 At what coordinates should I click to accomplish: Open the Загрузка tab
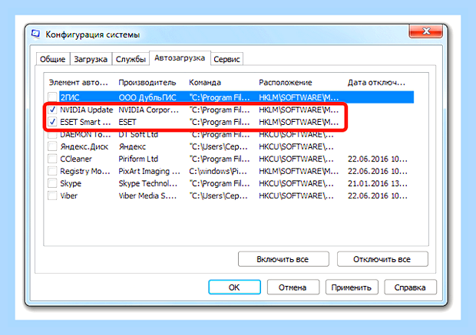[x=91, y=59]
